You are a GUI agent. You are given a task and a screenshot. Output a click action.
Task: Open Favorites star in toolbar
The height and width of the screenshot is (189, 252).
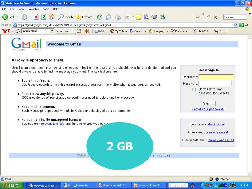pos(85,17)
